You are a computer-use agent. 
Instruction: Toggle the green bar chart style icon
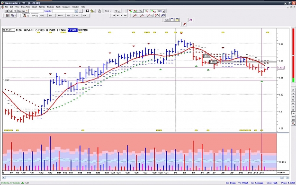point(146,11)
